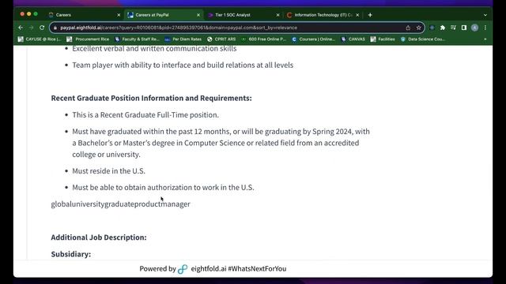Click the 'Recent Graduate Position Information and Requirements:' heading
The height and width of the screenshot is (284, 506).
click(151, 98)
